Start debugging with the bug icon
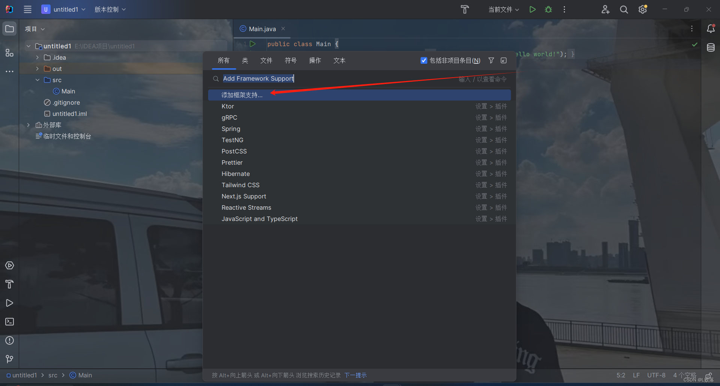Viewport: 720px width, 386px height. pos(548,9)
